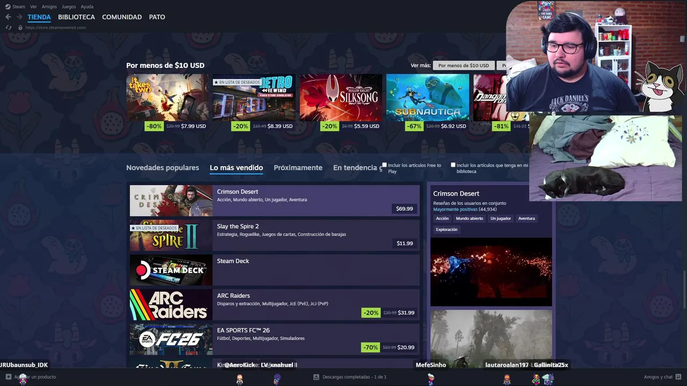This screenshot has width=687, height=386.
Task: Select the Próximamente tab
Action: click(298, 168)
